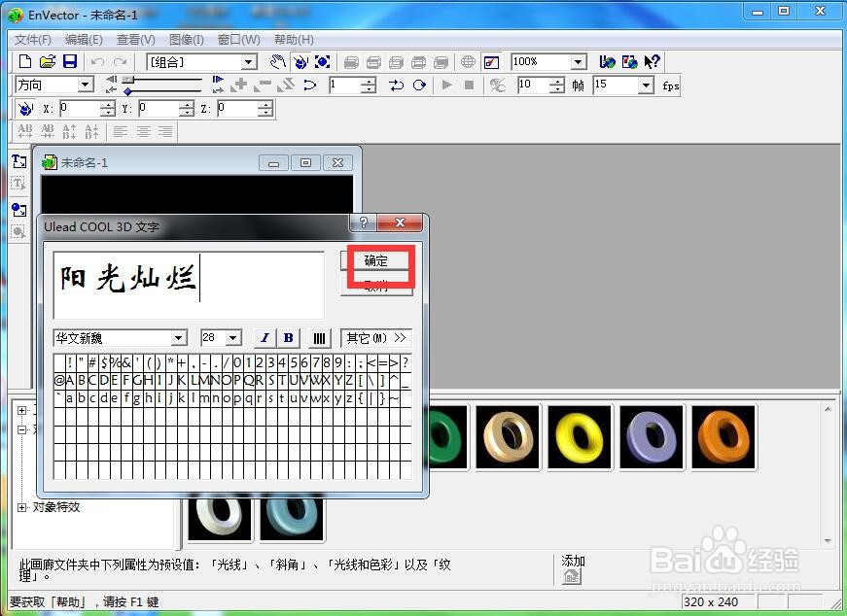Viewport: 847px width, 616px height.
Task: Select the Rotate object tool in main toolbar
Action: [x=300, y=61]
